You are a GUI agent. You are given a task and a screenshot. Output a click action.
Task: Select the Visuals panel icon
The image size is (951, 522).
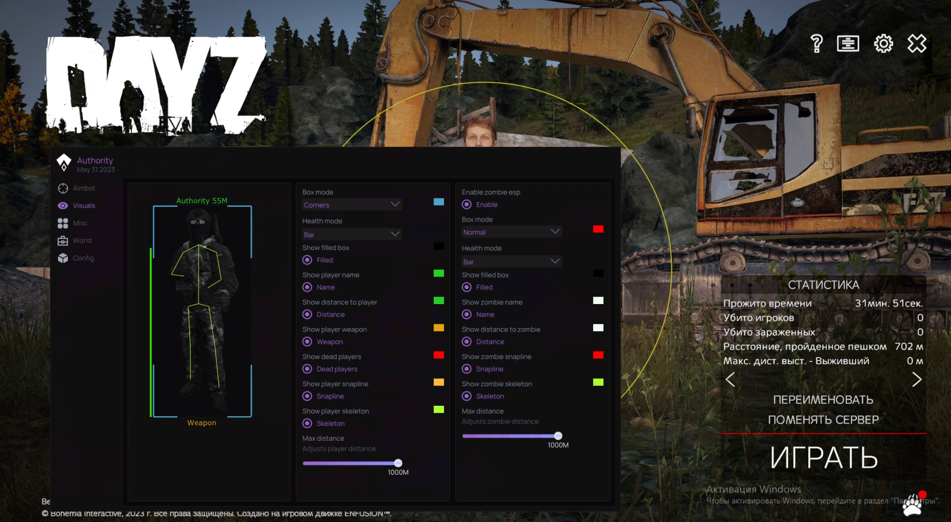tap(63, 205)
